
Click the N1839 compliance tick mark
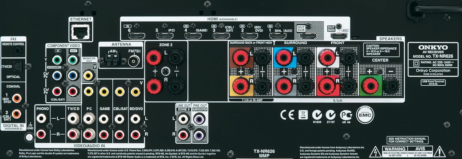click(x=317, y=115)
